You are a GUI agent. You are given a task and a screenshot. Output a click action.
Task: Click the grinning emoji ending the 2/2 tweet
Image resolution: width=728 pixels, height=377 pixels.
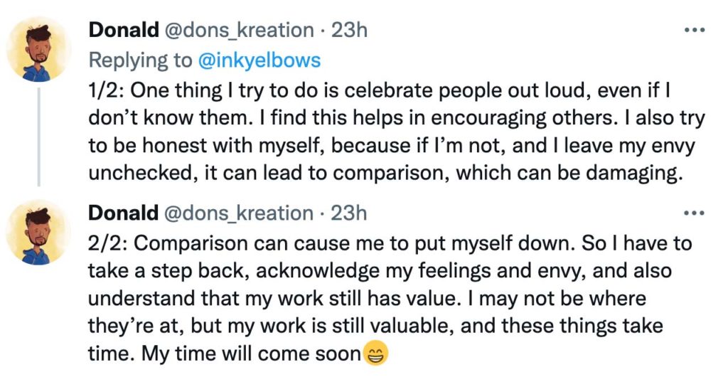375,354
